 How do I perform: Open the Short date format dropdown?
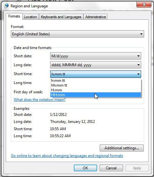pyautogui.click(x=96, y=56)
